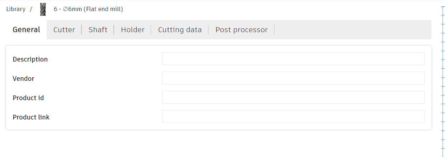
Task: Open the Shaft tab
Action: pyautogui.click(x=98, y=30)
